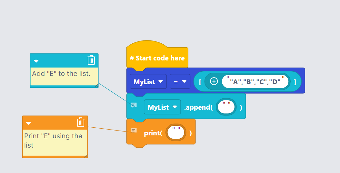This screenshot has height=173, width=340.
Task: Toggle comment icon on the print block
Action: click(134, 130)
